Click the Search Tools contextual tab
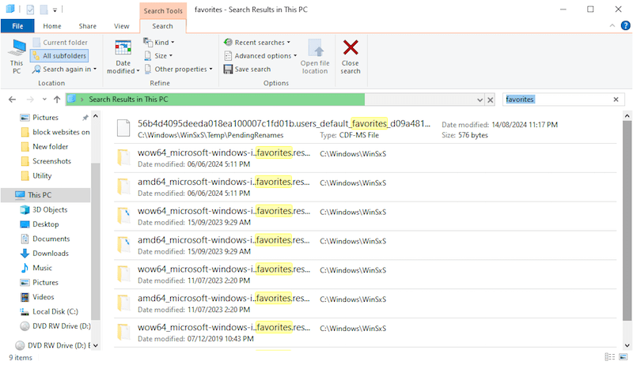Viewport: 633px width, 365px height. coord(163,10)
